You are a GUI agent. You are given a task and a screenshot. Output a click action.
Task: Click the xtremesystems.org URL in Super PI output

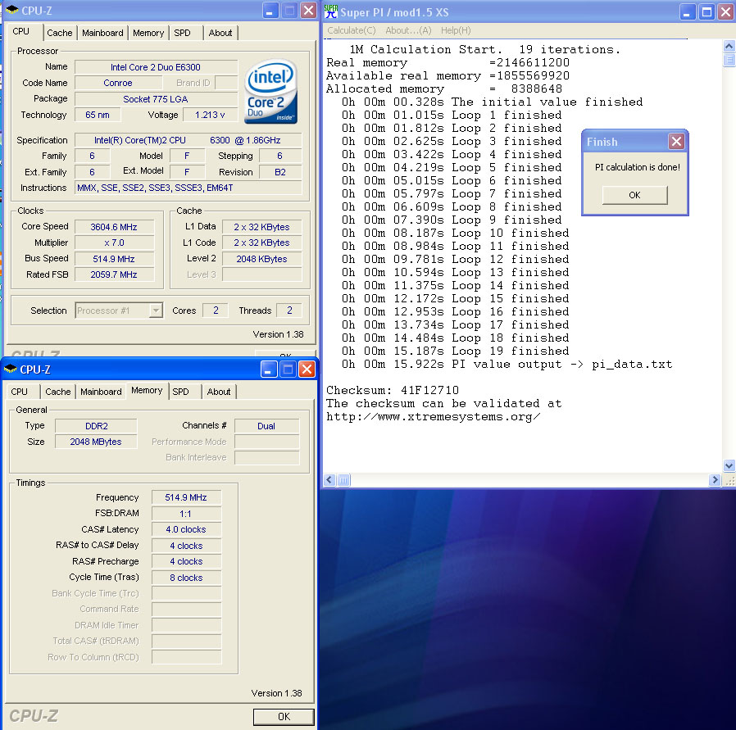pyautogui.click(x=434, y=416)
